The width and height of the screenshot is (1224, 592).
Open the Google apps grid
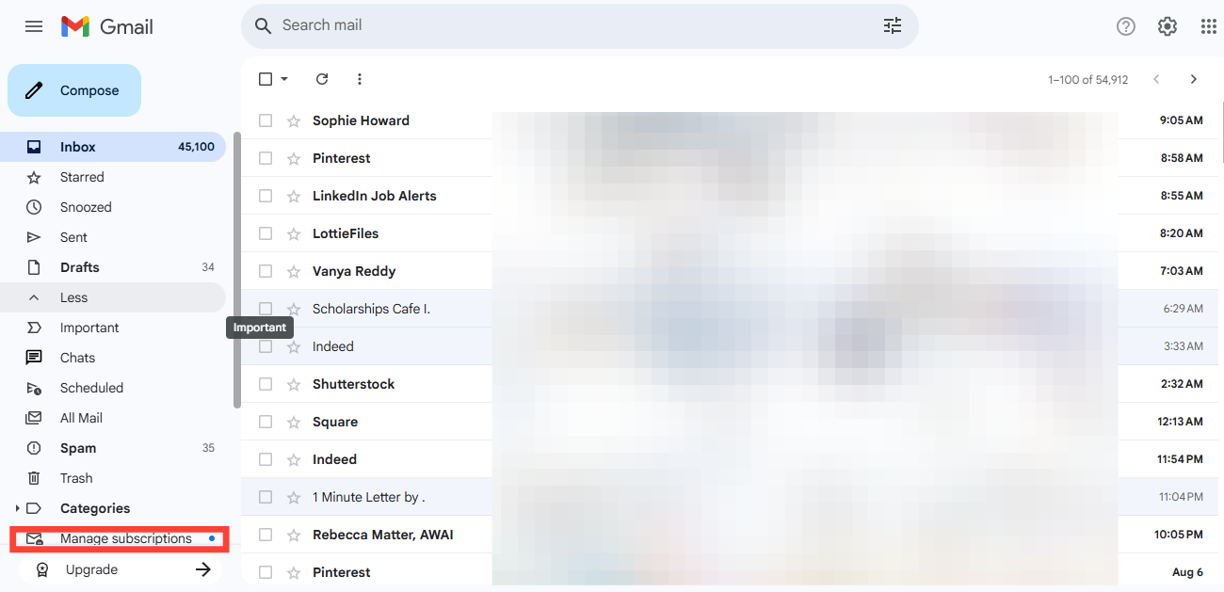point(1208,26)
